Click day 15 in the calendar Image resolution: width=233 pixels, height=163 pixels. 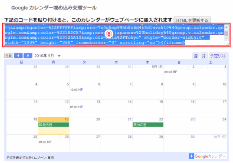161,102
